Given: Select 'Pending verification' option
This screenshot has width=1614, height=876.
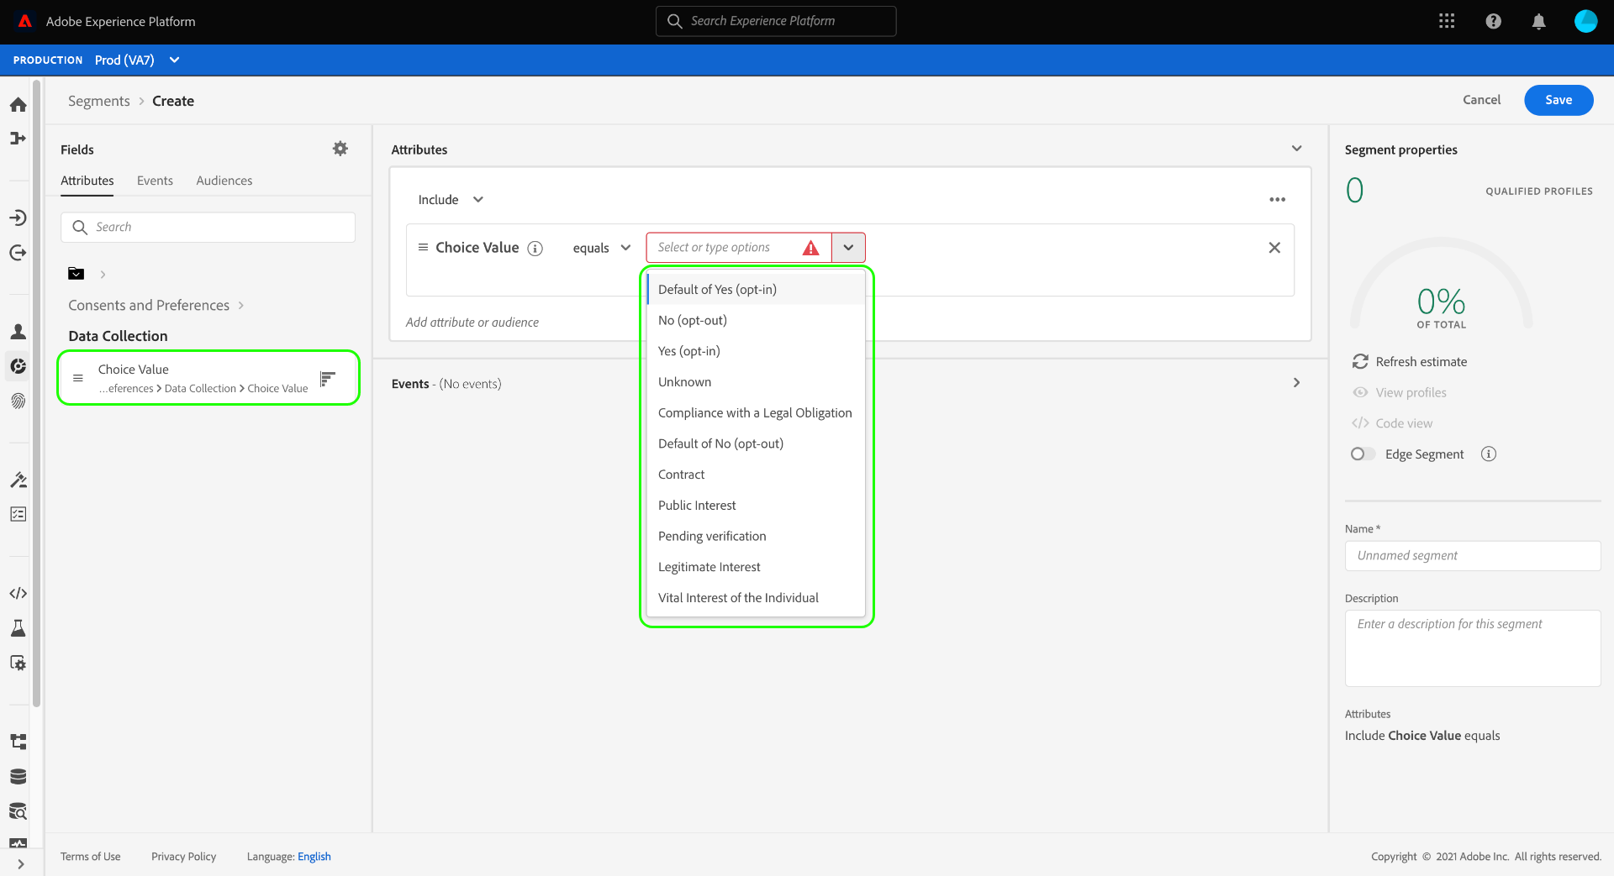Looking at the screenshot, I should coord(756,537).
